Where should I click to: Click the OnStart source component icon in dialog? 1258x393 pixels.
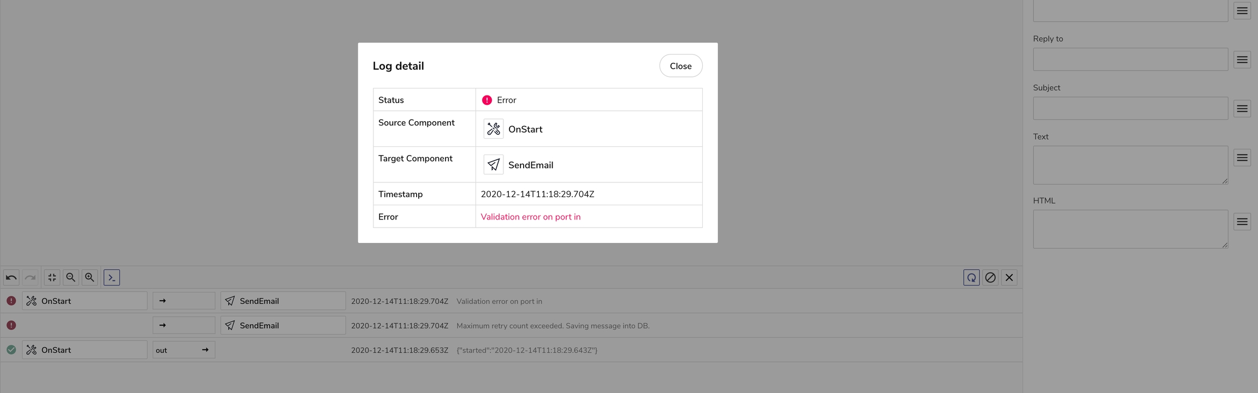[x=494, y=129]
